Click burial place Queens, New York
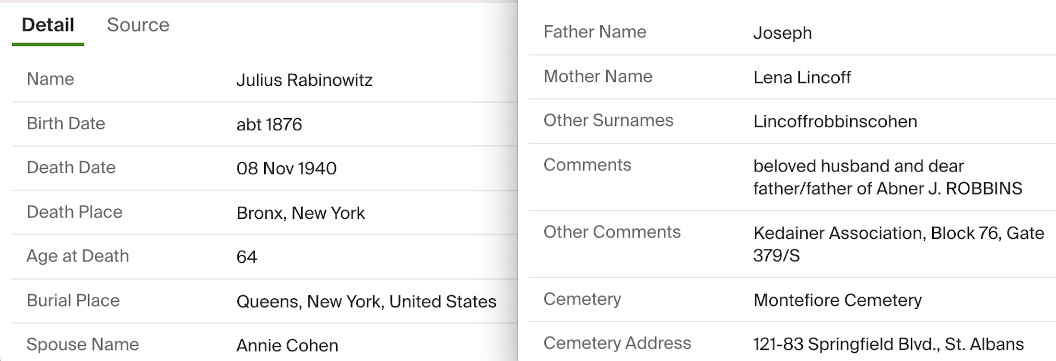This screenshot has height=361, width=1056. [x=366, y=302]
